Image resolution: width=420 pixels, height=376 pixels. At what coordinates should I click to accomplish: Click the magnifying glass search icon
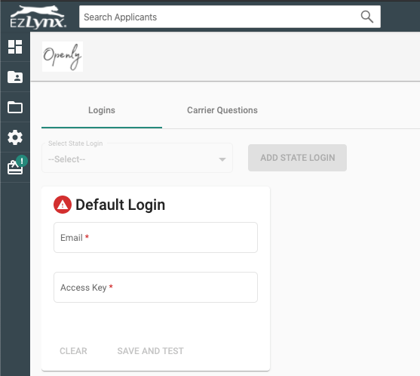pos(366,17)
